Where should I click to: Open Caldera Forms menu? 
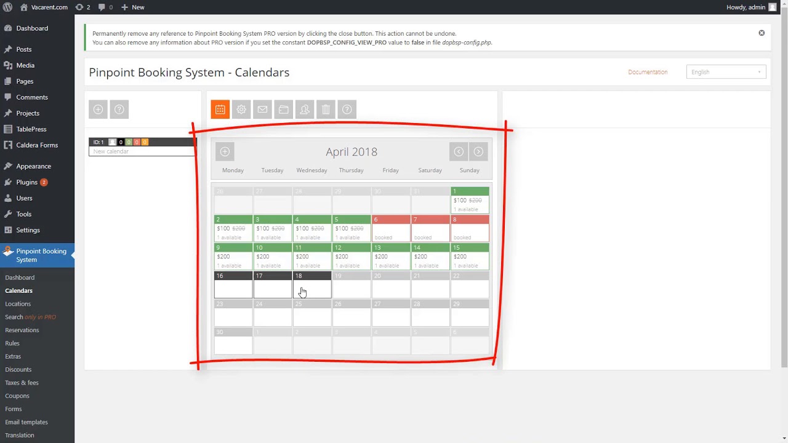pos(37,145)
